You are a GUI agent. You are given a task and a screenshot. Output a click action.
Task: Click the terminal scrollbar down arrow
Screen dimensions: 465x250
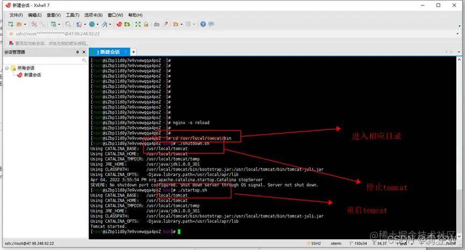tap(459, 236)
